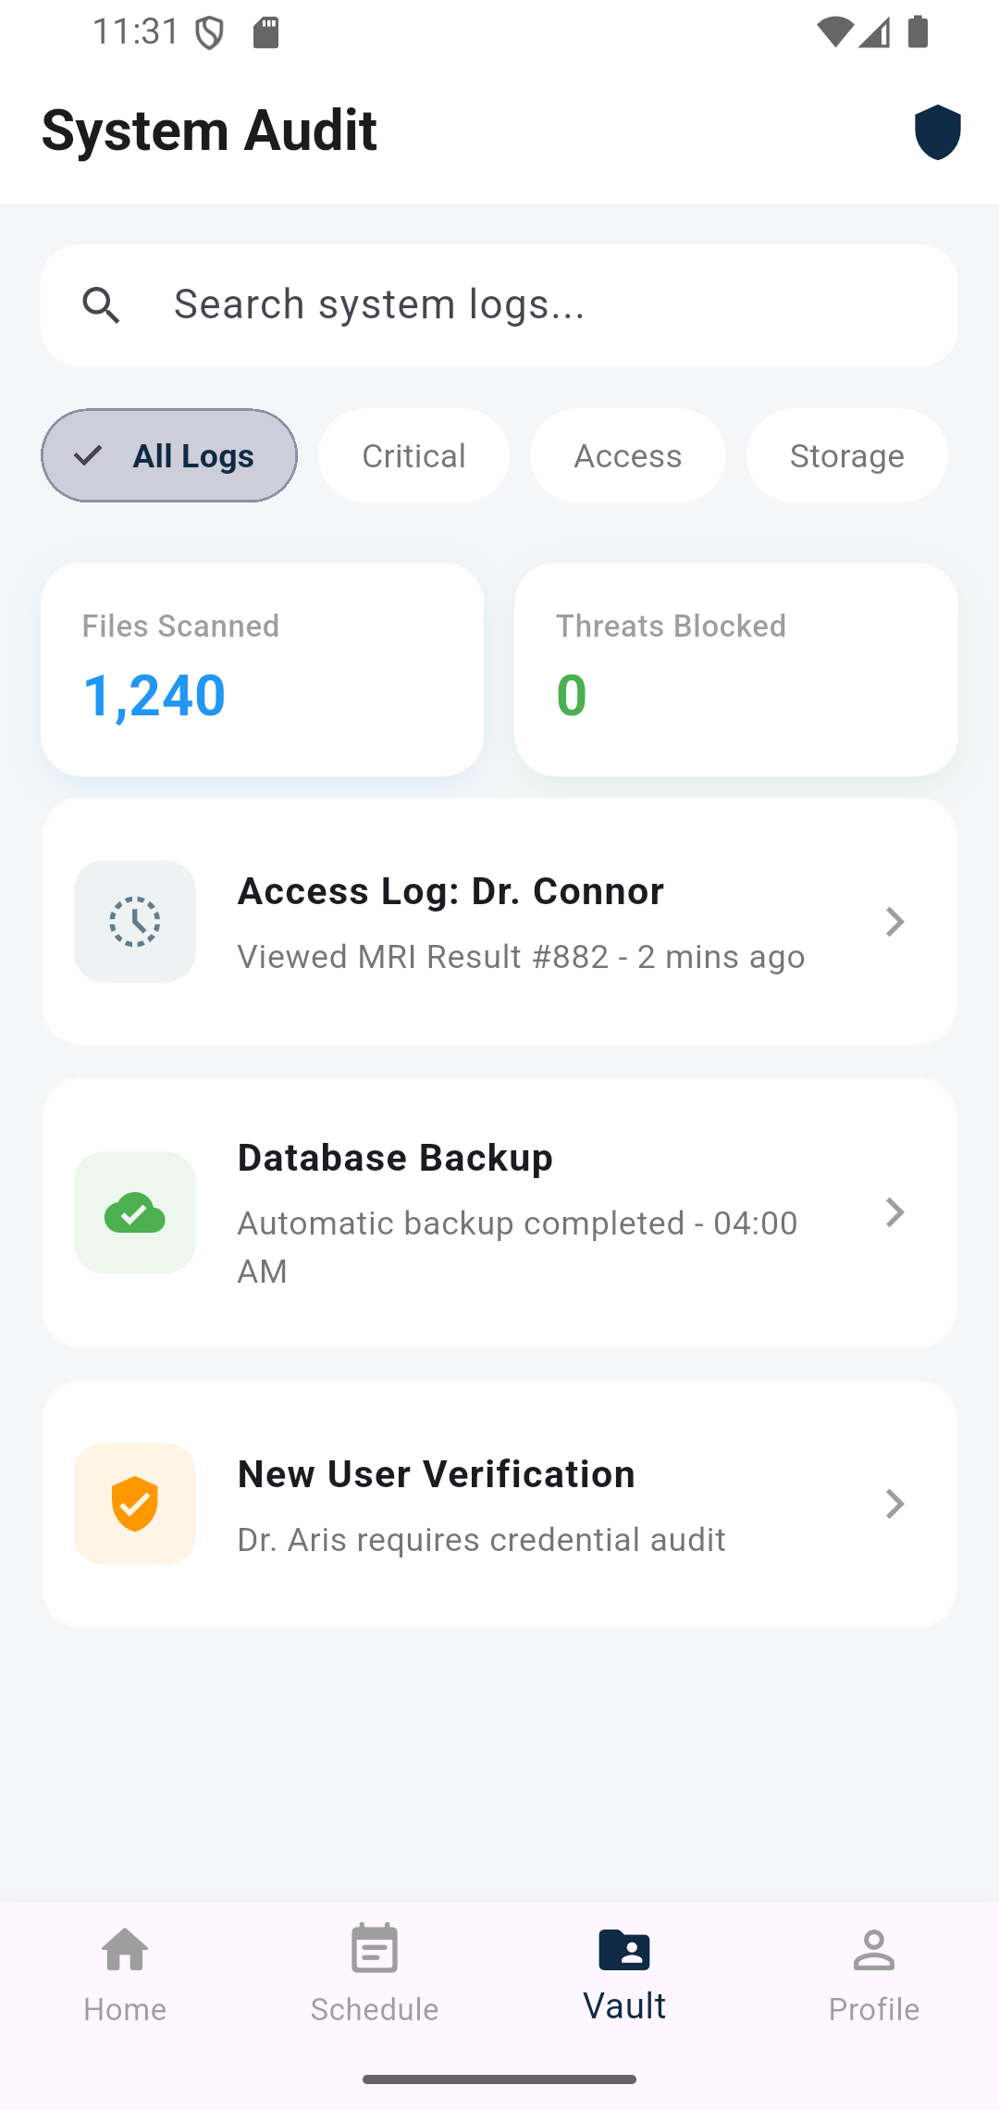
Task: Open New User Verification entry title
Action: pyautogui.click(x=437, y=1474)
